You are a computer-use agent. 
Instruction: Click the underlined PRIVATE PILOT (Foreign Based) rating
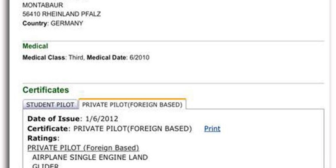(83, 148)
